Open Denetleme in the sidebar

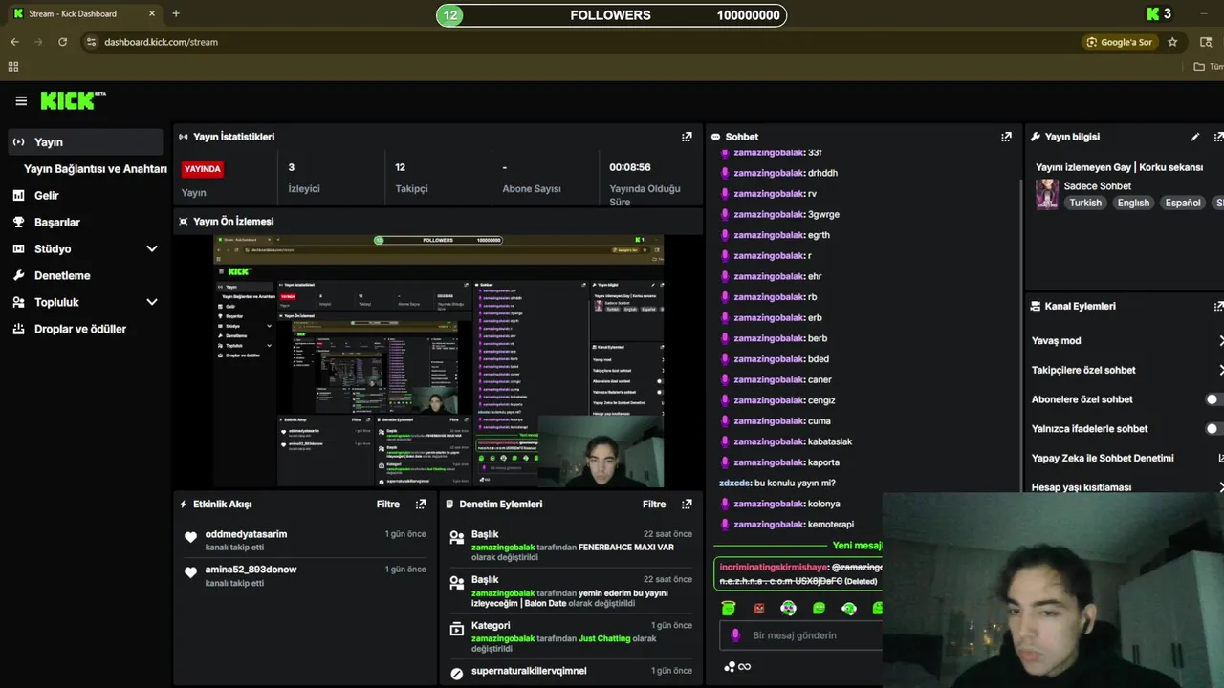tap(62, 275)
